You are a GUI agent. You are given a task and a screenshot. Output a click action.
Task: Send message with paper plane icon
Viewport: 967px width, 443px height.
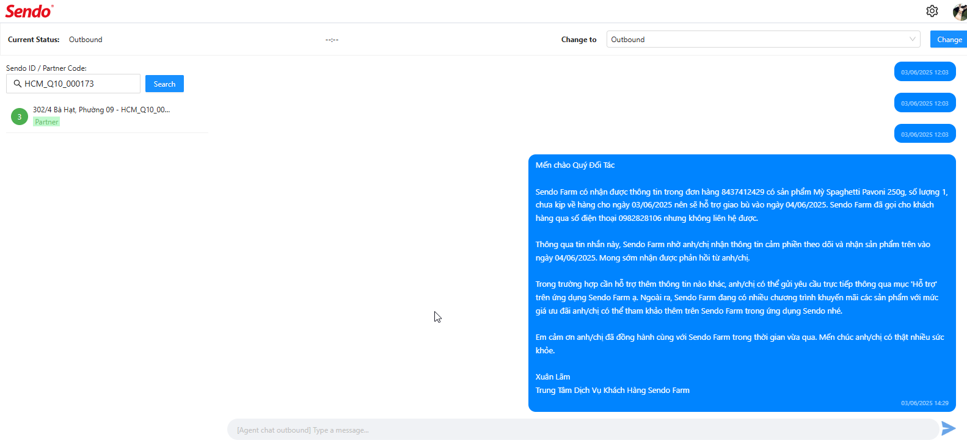coord(949,428)
